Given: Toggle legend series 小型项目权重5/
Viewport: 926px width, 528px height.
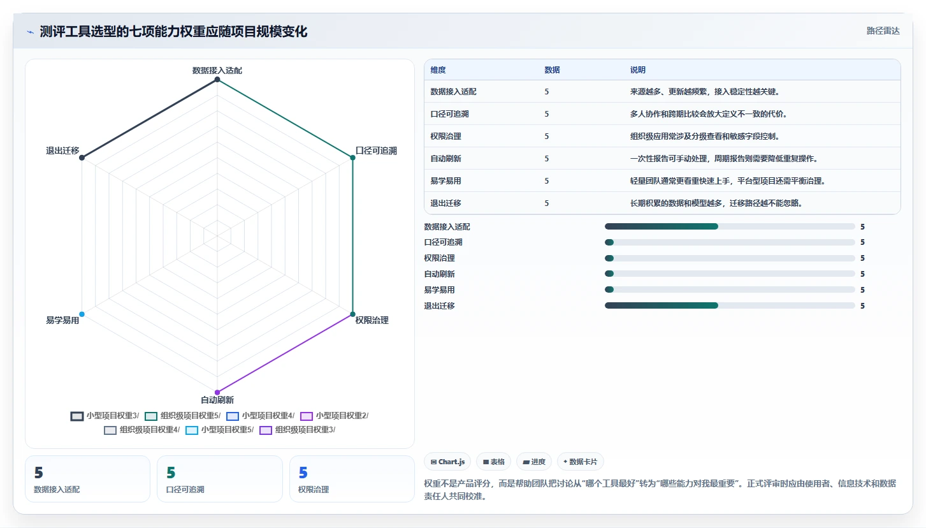Looking at the screenshot, I should point(219,430).
